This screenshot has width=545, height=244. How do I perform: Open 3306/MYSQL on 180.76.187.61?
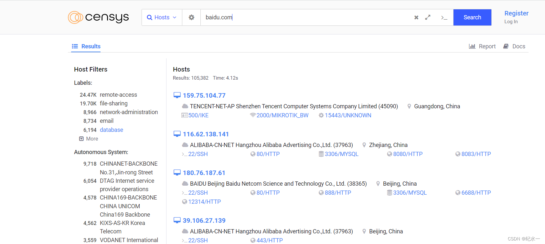[x=410, y=193]
